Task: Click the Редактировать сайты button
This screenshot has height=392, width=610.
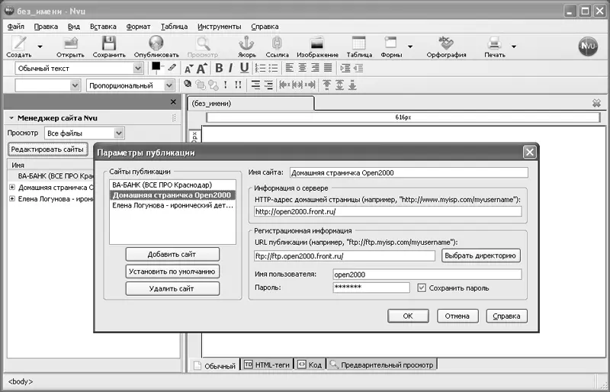Action: pyautogui.click(x=47, y=149)
